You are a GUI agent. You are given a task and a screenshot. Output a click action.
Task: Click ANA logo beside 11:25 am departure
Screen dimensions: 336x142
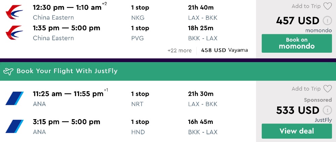click(x=14, y=99)
